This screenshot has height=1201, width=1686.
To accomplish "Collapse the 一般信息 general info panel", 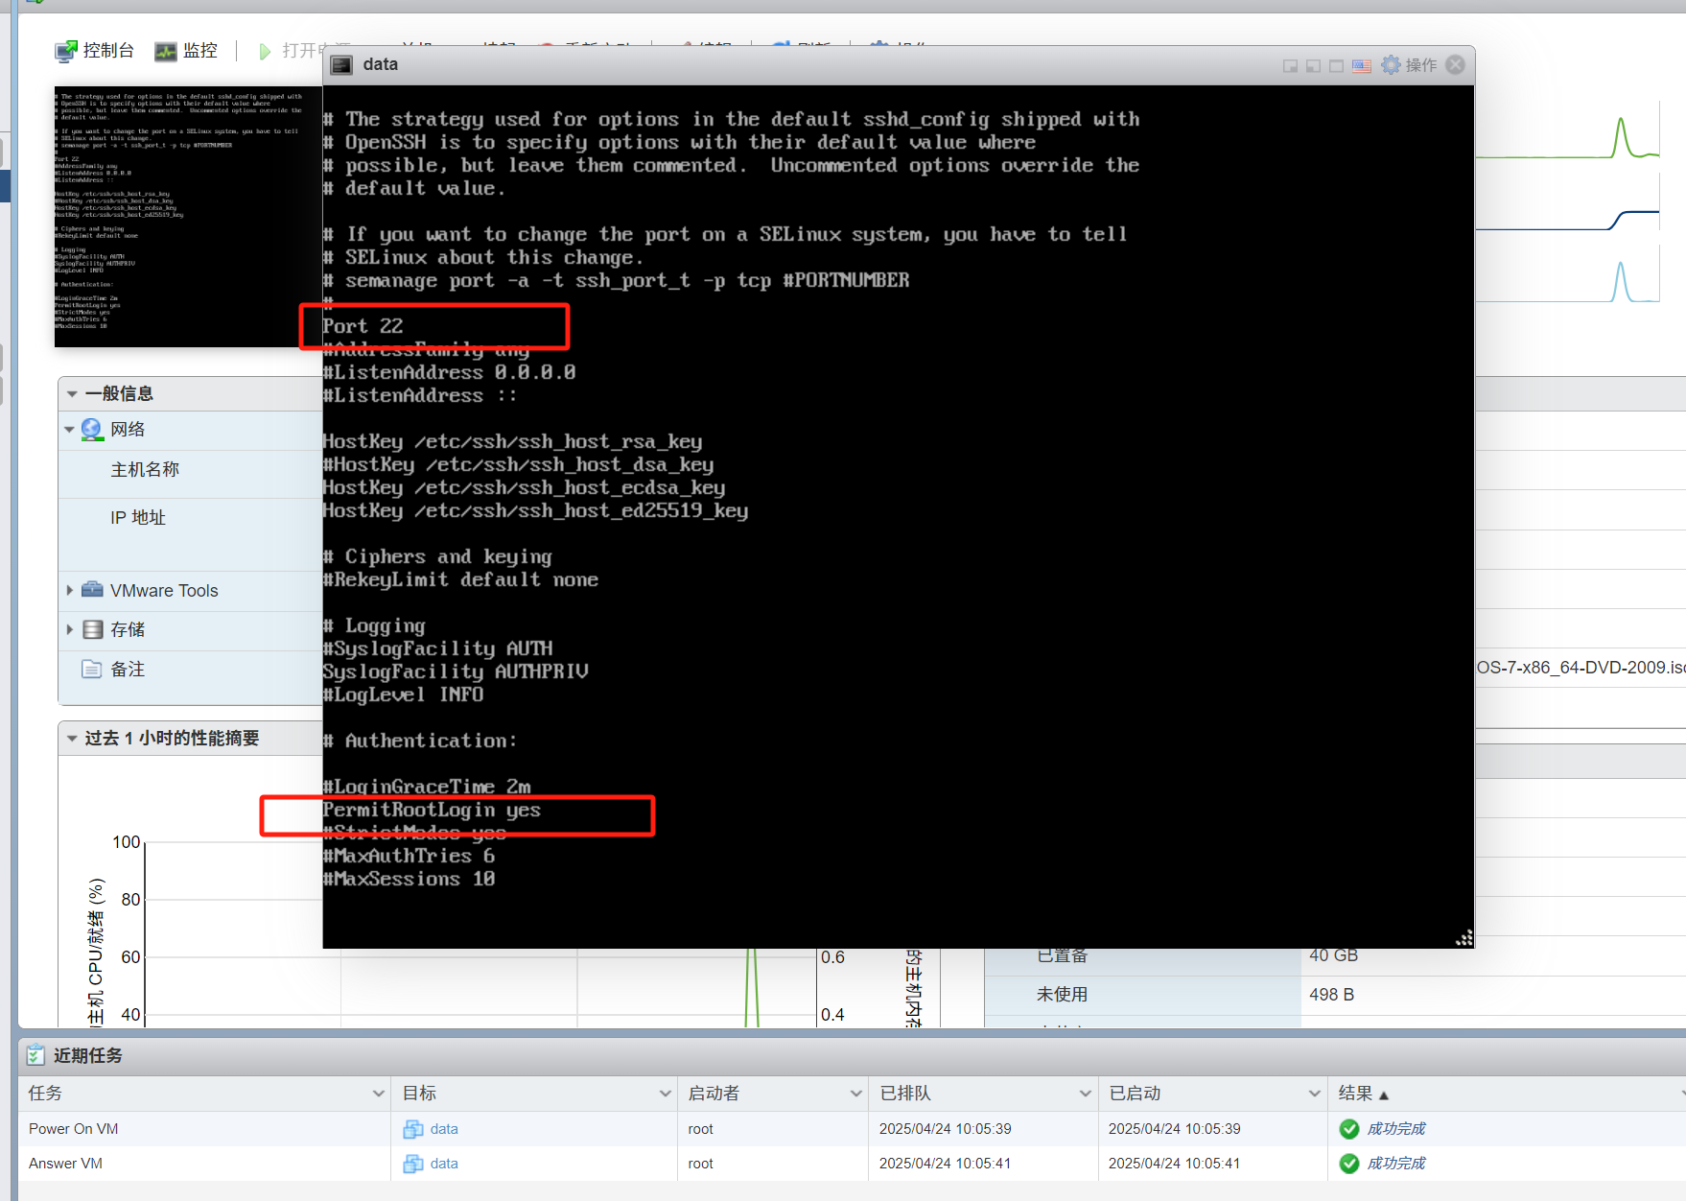I will tap(72, 394).
